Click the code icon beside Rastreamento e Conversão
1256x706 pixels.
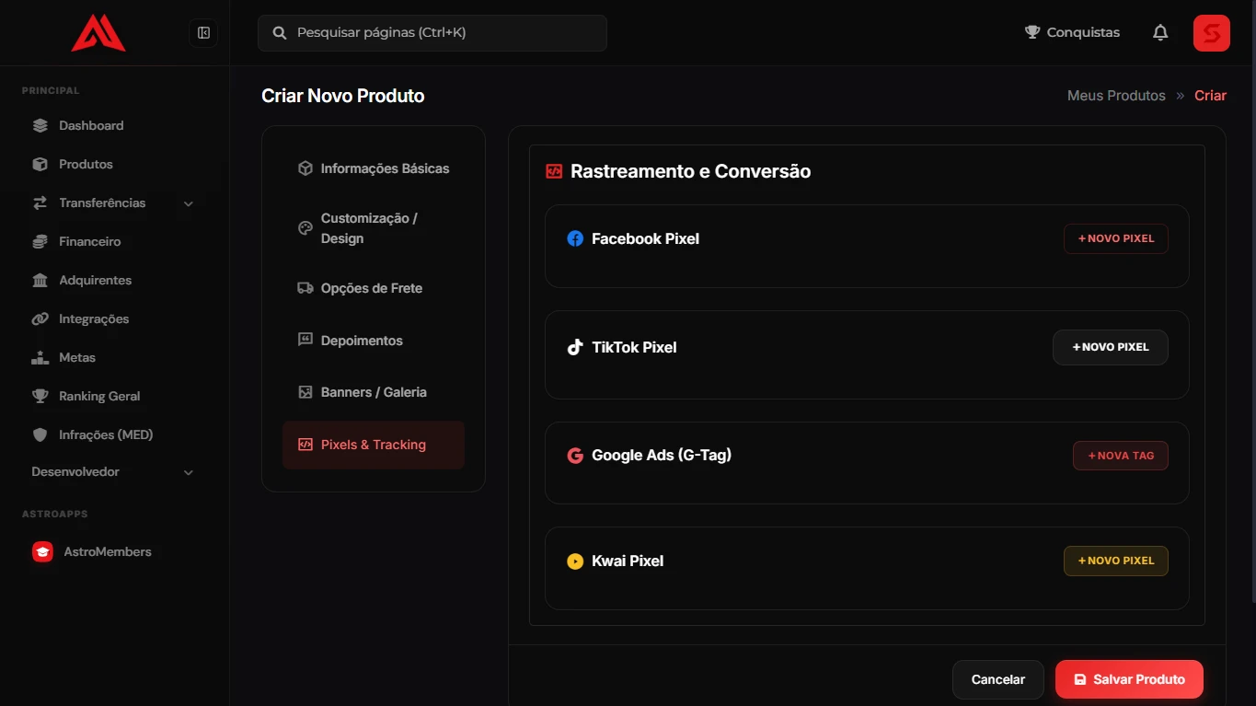coord(554,171)
